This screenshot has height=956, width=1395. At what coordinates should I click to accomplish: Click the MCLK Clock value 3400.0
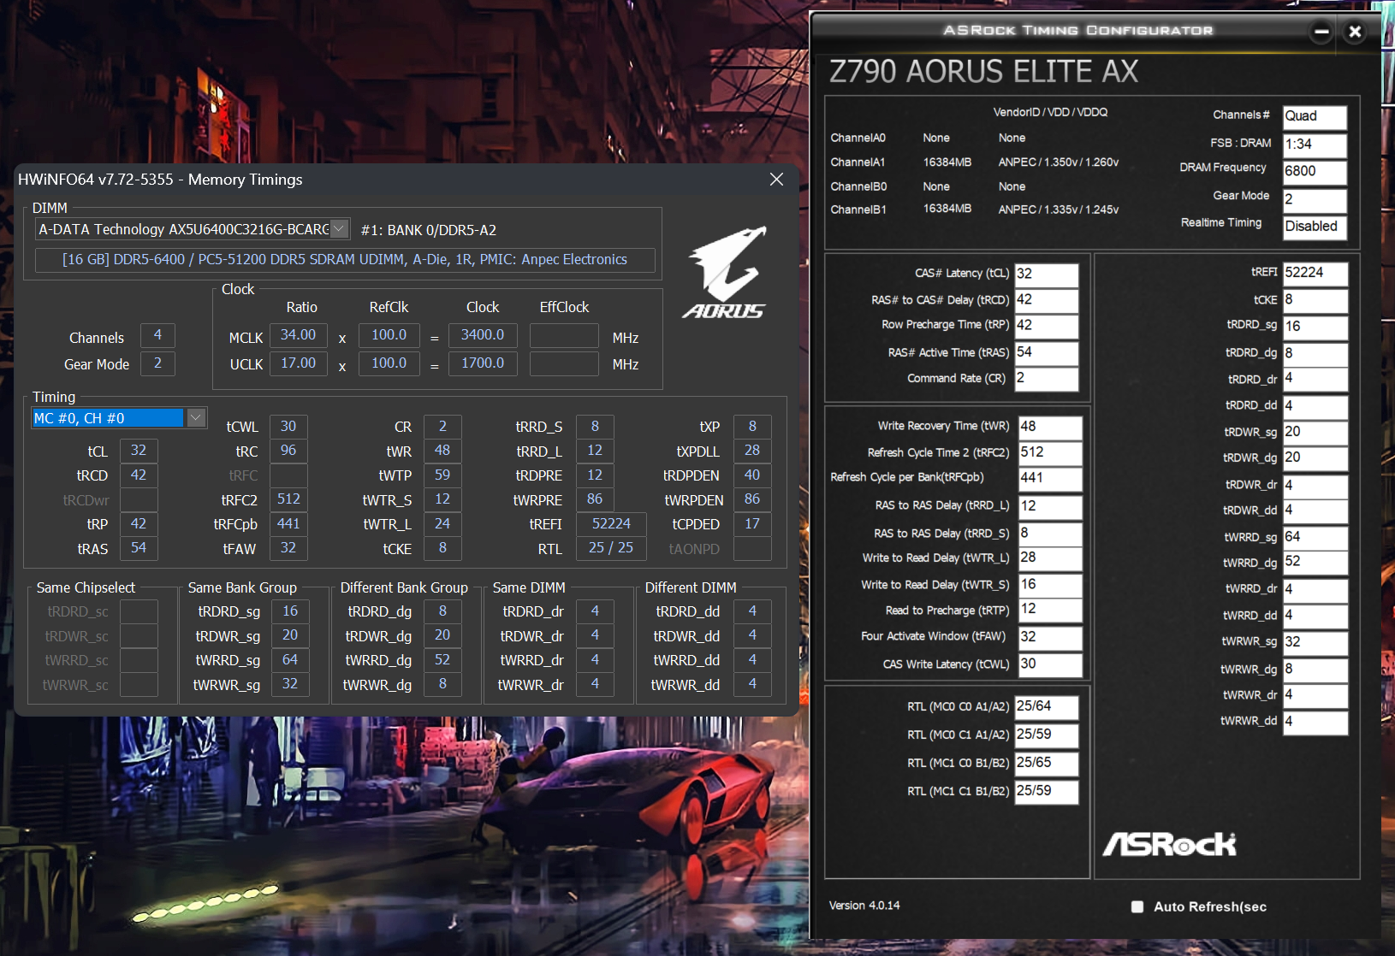pos(483,335)
